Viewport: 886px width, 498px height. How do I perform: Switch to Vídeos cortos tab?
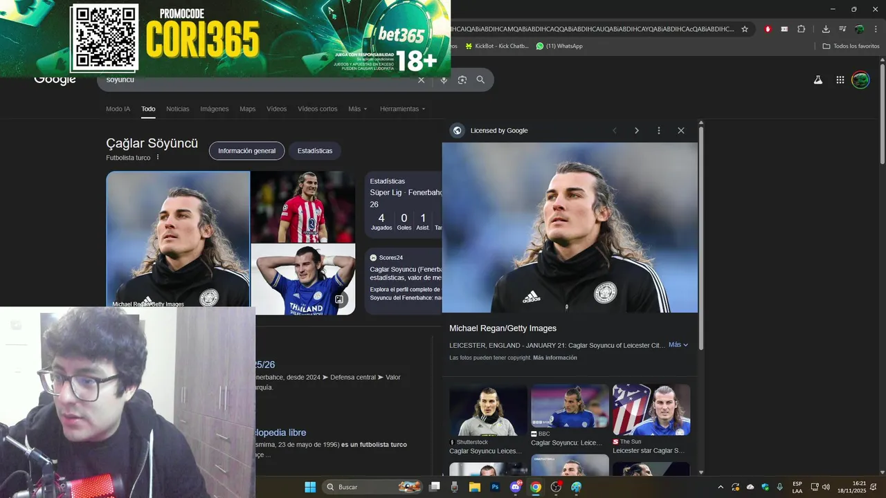(318, 109)
